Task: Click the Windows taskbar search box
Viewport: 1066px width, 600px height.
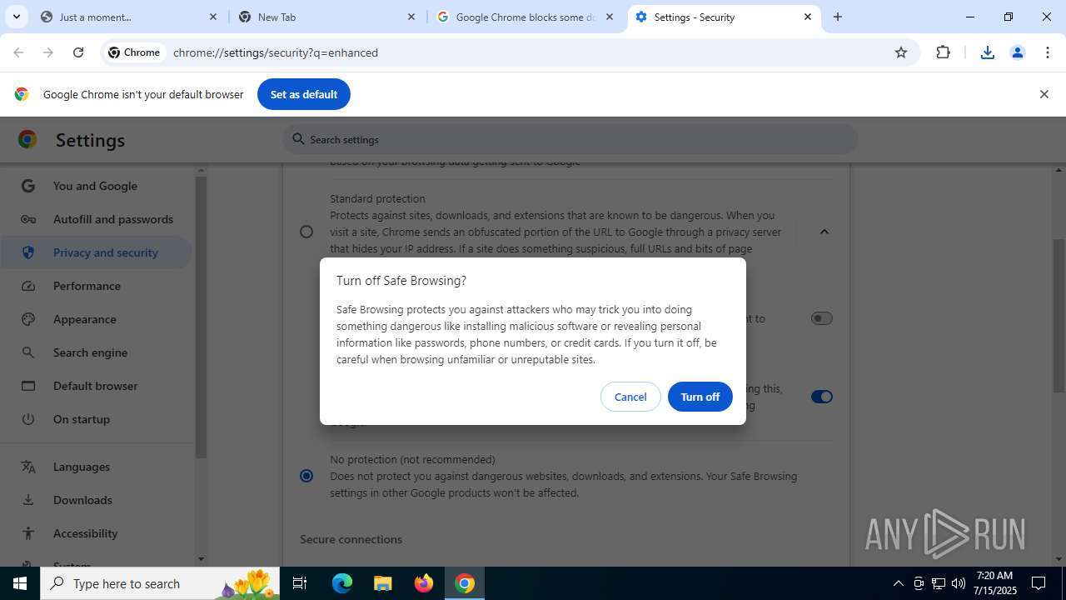Action: point(160,583)
